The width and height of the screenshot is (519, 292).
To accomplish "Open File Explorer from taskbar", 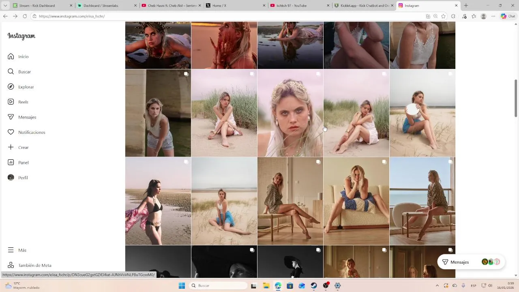I will click(266, 286).
